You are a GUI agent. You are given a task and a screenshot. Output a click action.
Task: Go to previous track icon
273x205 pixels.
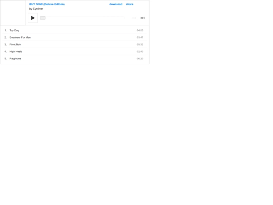click(x=134, y=18)
